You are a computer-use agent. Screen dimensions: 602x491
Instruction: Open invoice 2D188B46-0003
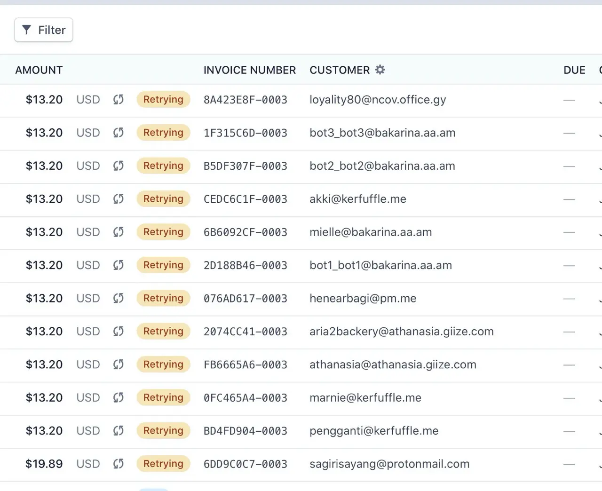[x=246, y=265]
